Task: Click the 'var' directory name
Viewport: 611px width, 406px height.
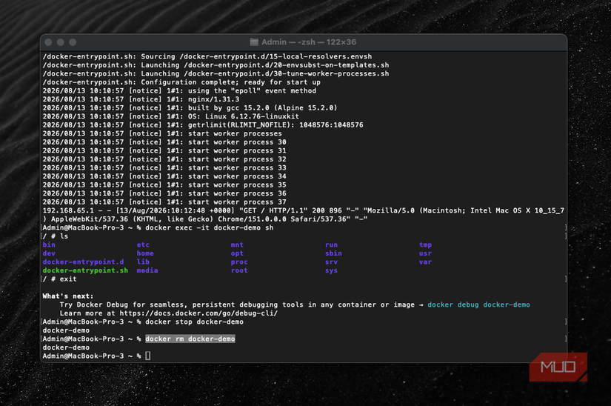Action: click(x=426, y=262)
